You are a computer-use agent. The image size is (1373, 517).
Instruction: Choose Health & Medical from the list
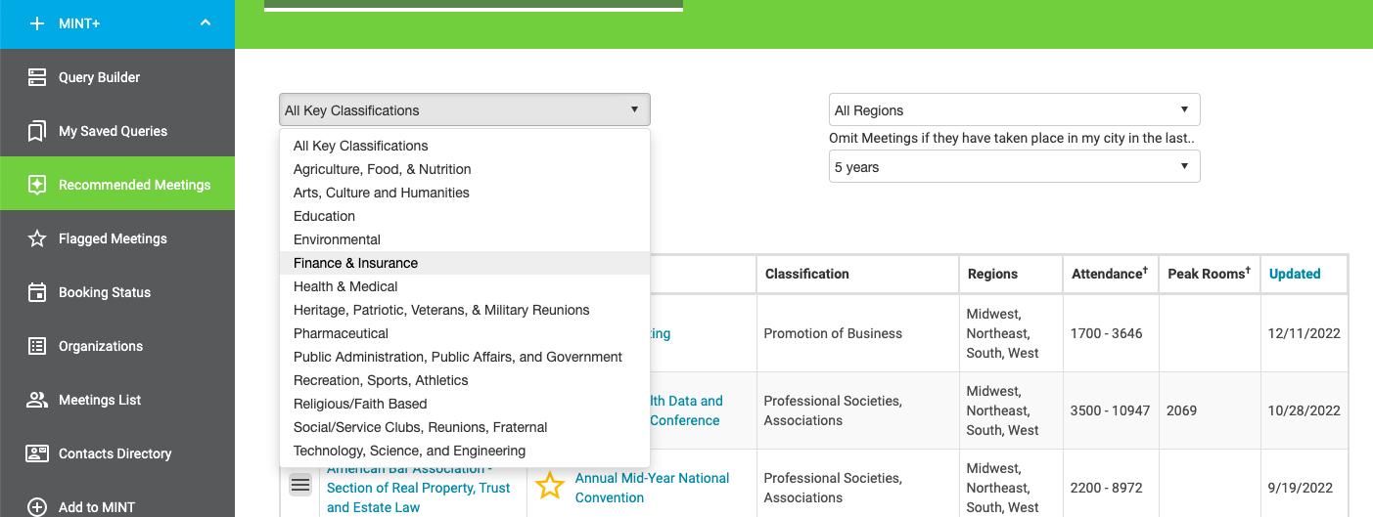[x=345, y=286]
